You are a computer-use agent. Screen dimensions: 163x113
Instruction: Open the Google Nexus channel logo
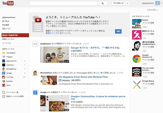(x=137, y=85)
